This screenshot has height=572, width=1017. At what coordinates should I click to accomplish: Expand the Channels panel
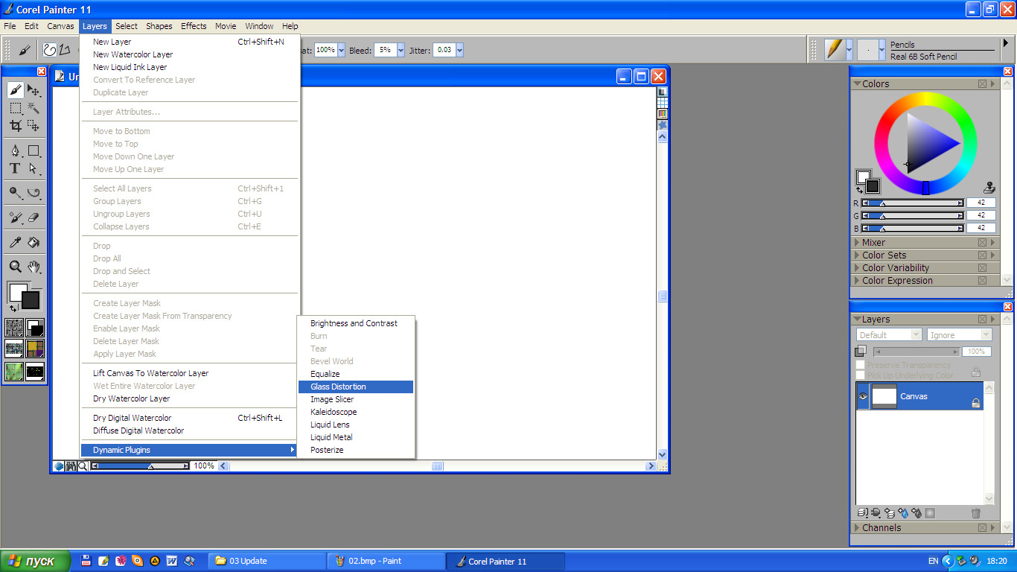coord(881,527)
